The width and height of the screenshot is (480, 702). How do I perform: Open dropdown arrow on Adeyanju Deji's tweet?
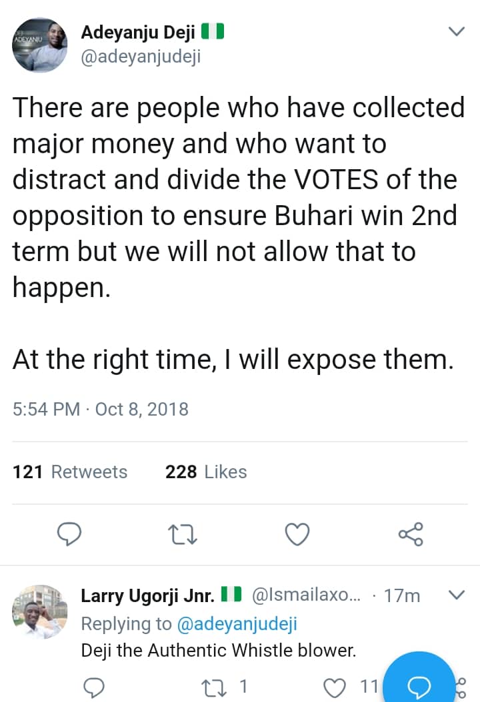(457, 31)
